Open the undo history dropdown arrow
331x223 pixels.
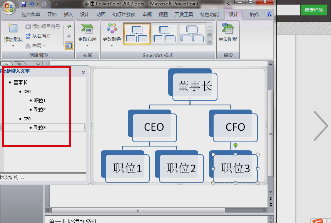click(38, 4)
